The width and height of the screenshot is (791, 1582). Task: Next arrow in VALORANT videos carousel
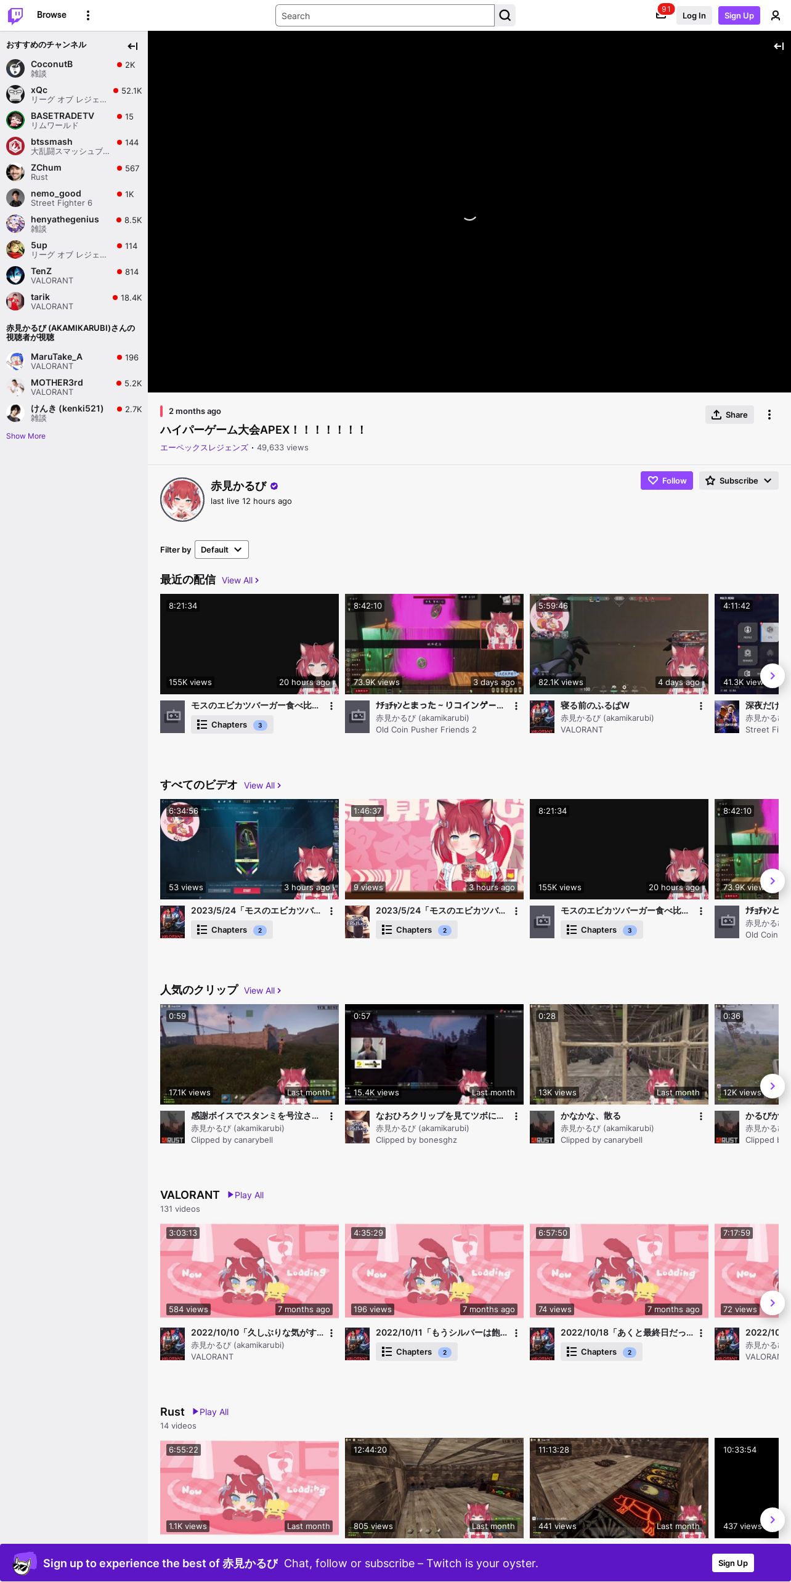pyautogui.click(x=773, y=1303)
